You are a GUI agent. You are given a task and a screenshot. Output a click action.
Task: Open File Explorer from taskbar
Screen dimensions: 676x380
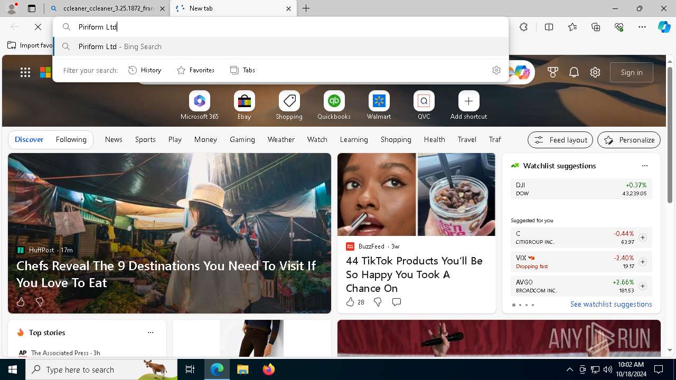click(242, 369)
